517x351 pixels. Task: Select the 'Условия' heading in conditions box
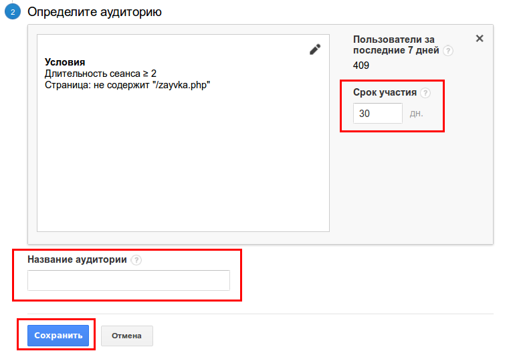64,62
